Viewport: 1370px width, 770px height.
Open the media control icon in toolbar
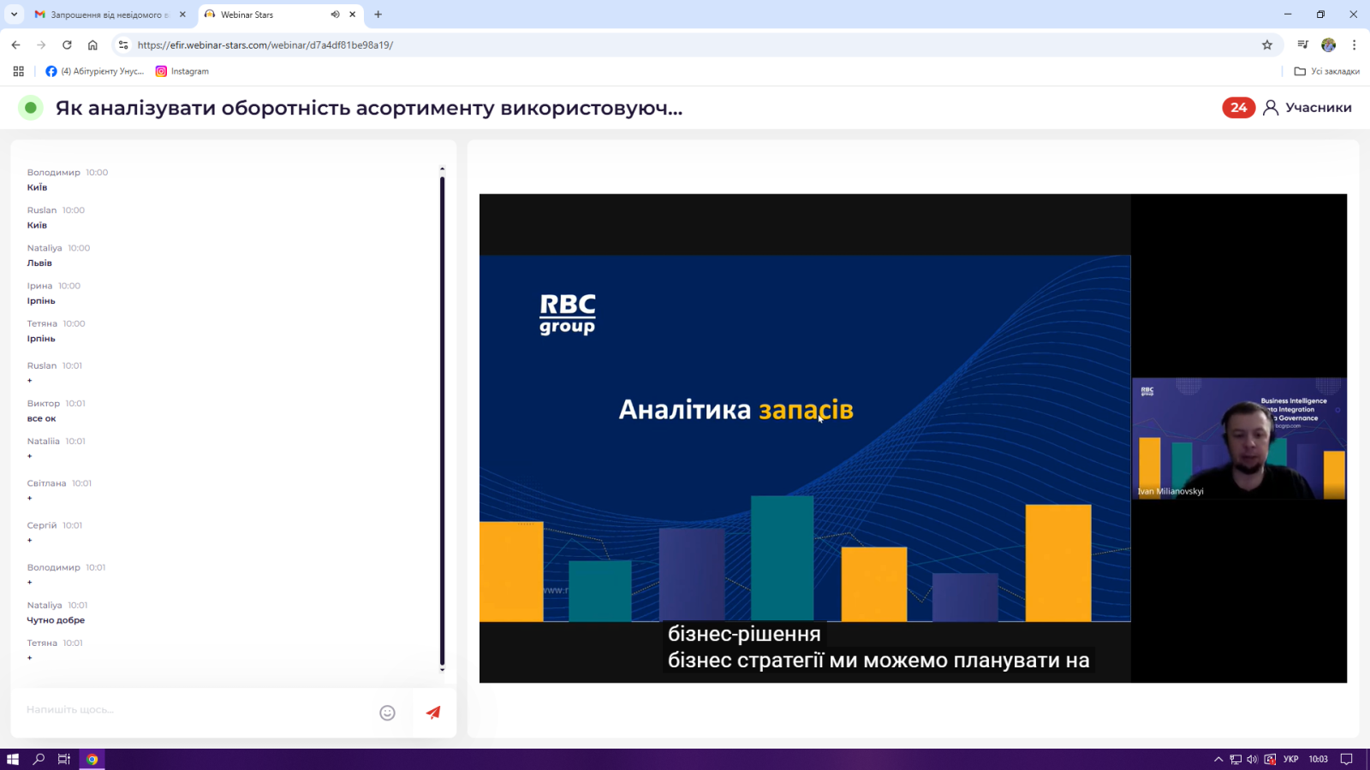tap(1302, 44)
